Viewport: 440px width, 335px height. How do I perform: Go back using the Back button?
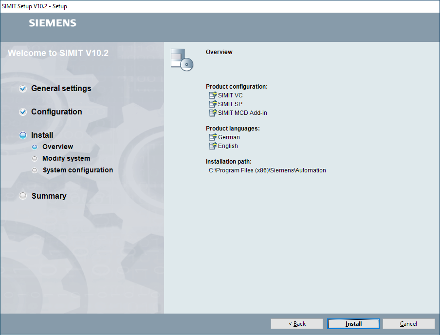(x=297, y=323)
